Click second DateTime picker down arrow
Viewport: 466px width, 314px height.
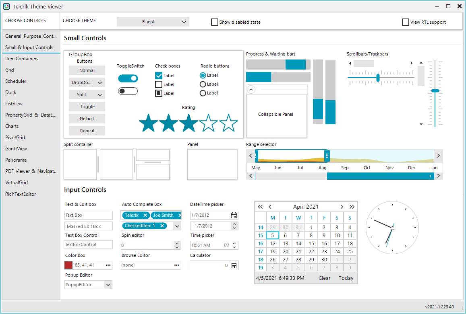[x=234, y=228]
